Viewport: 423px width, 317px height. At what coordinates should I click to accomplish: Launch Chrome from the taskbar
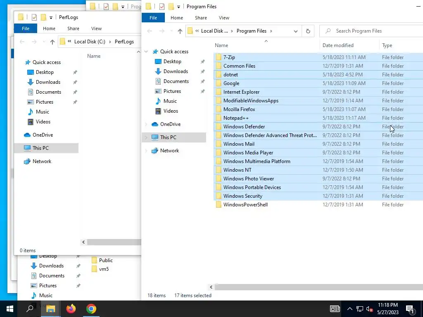point(91,309)
